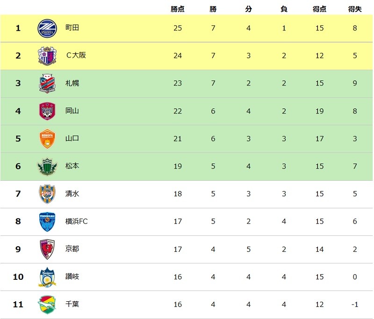Click the Sanuki club crest icon
374x319 pixels.
click(x=47, y=277)
